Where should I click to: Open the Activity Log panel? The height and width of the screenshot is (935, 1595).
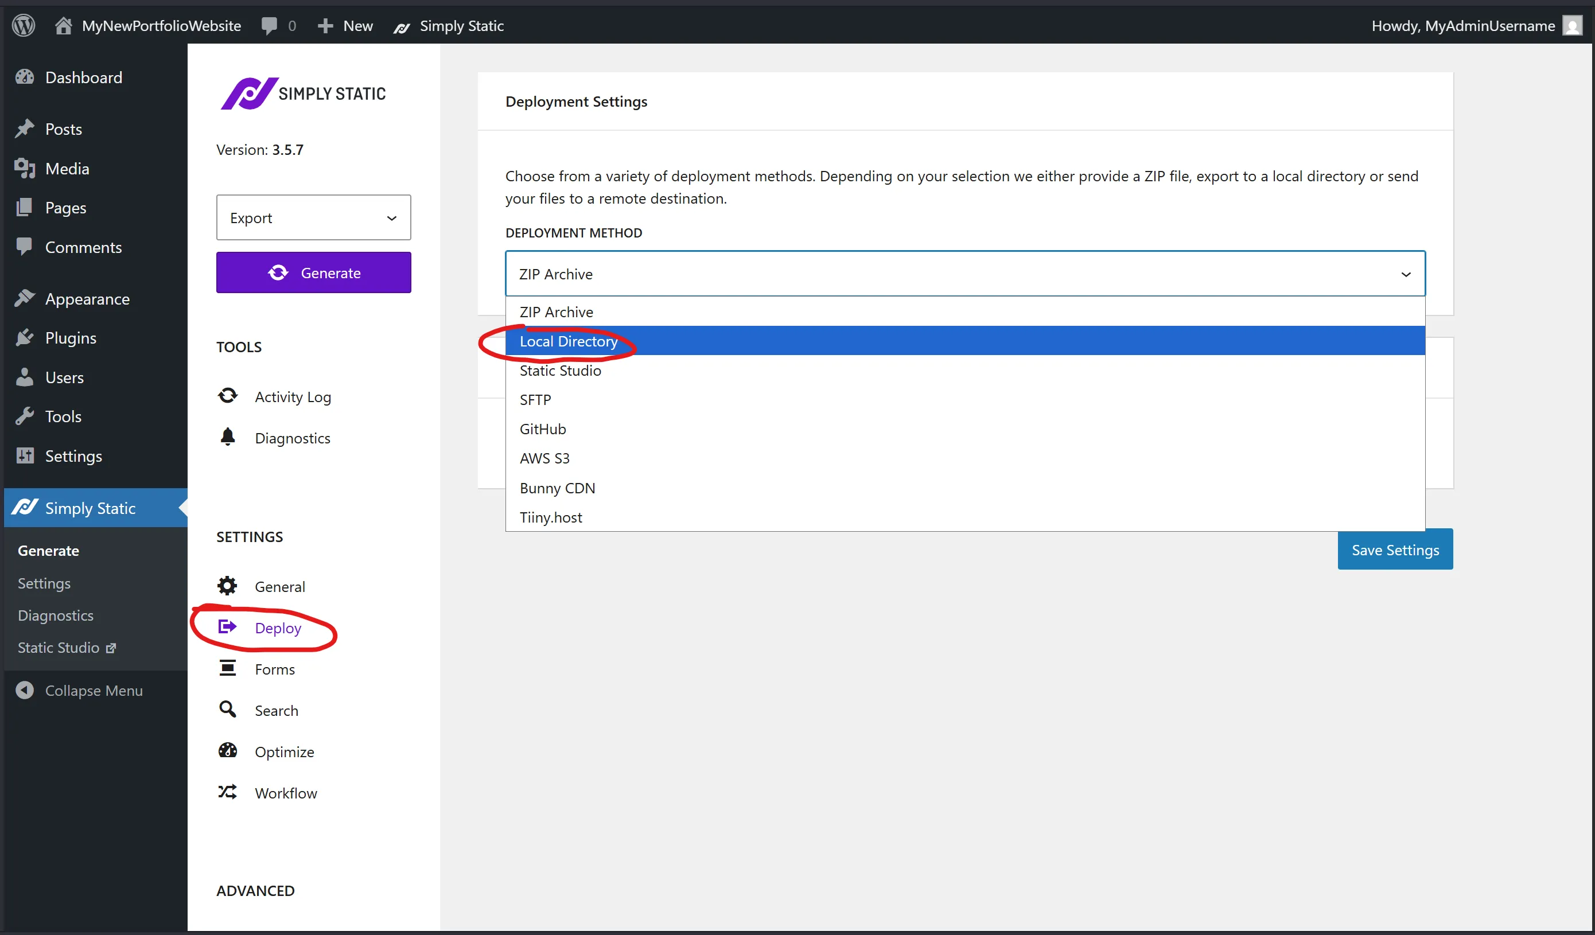[x=293, y=396]
